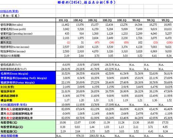This screenshot has width=173, height=138.
Task: Select Net income value 4,070
Action: tap(95, 51)
